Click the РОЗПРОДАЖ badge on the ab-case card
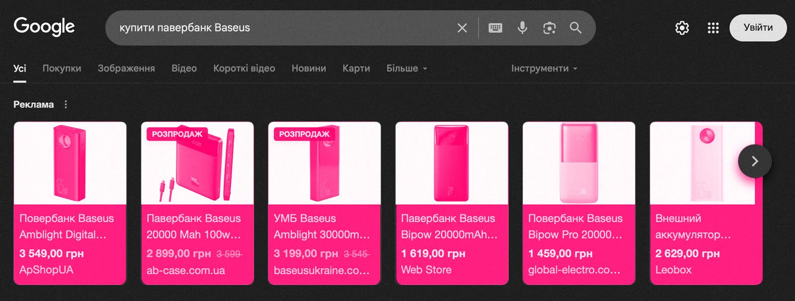 pyautogui.click(x=177, y=134)
